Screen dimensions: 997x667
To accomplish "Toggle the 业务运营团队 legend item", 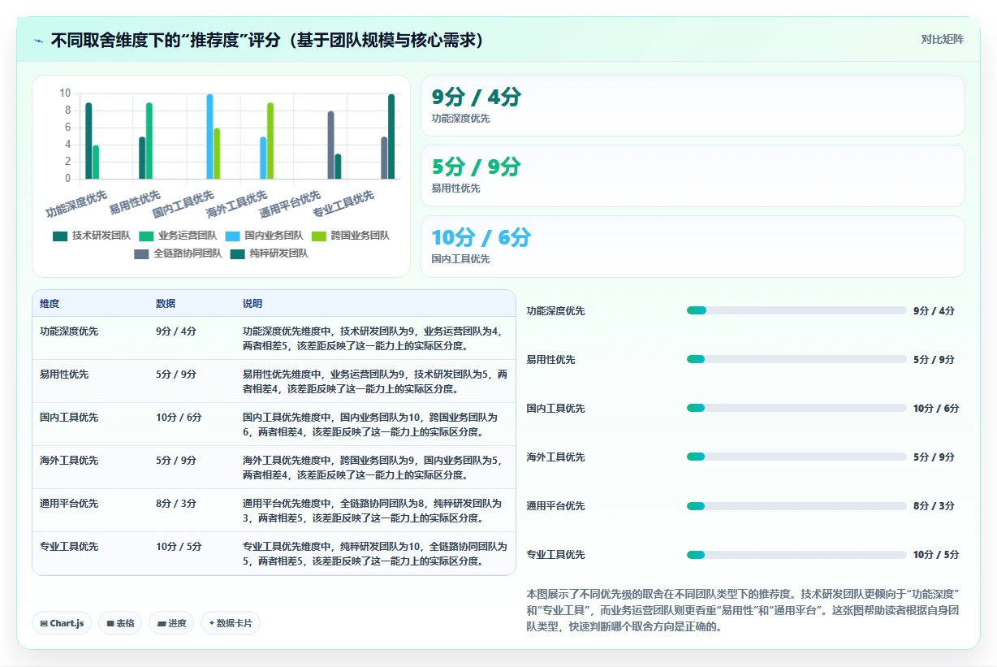I will 178,236.
